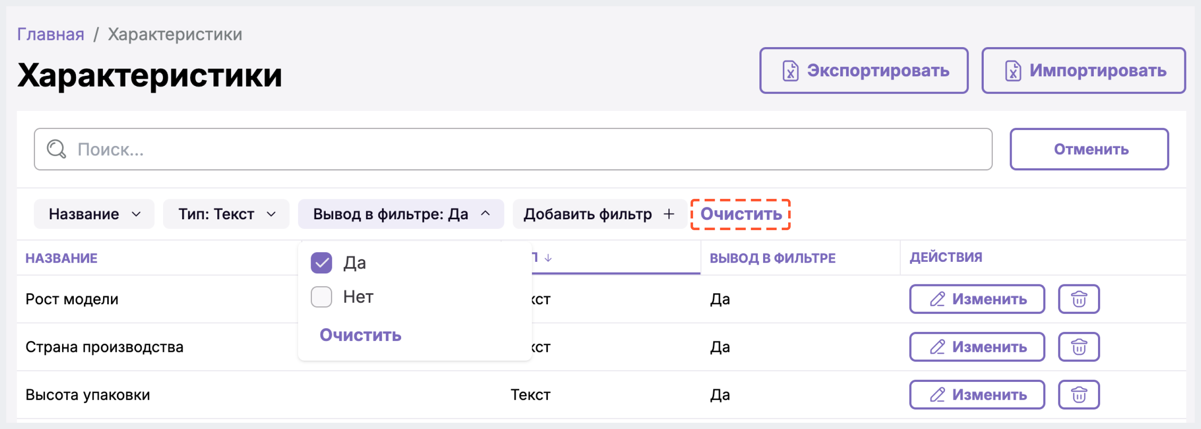Image resolution: width=1201 pixels, height=429 pixels.
Task: Check the Нет checkbox
Action: 321,296
